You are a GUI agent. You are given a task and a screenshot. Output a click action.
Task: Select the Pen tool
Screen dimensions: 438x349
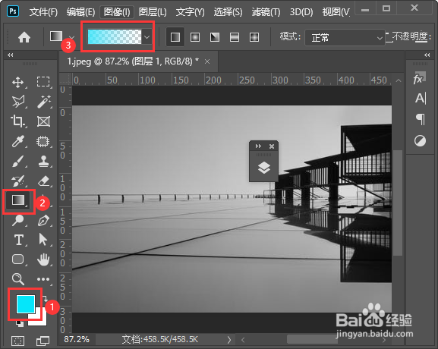[x=43, y=221]
